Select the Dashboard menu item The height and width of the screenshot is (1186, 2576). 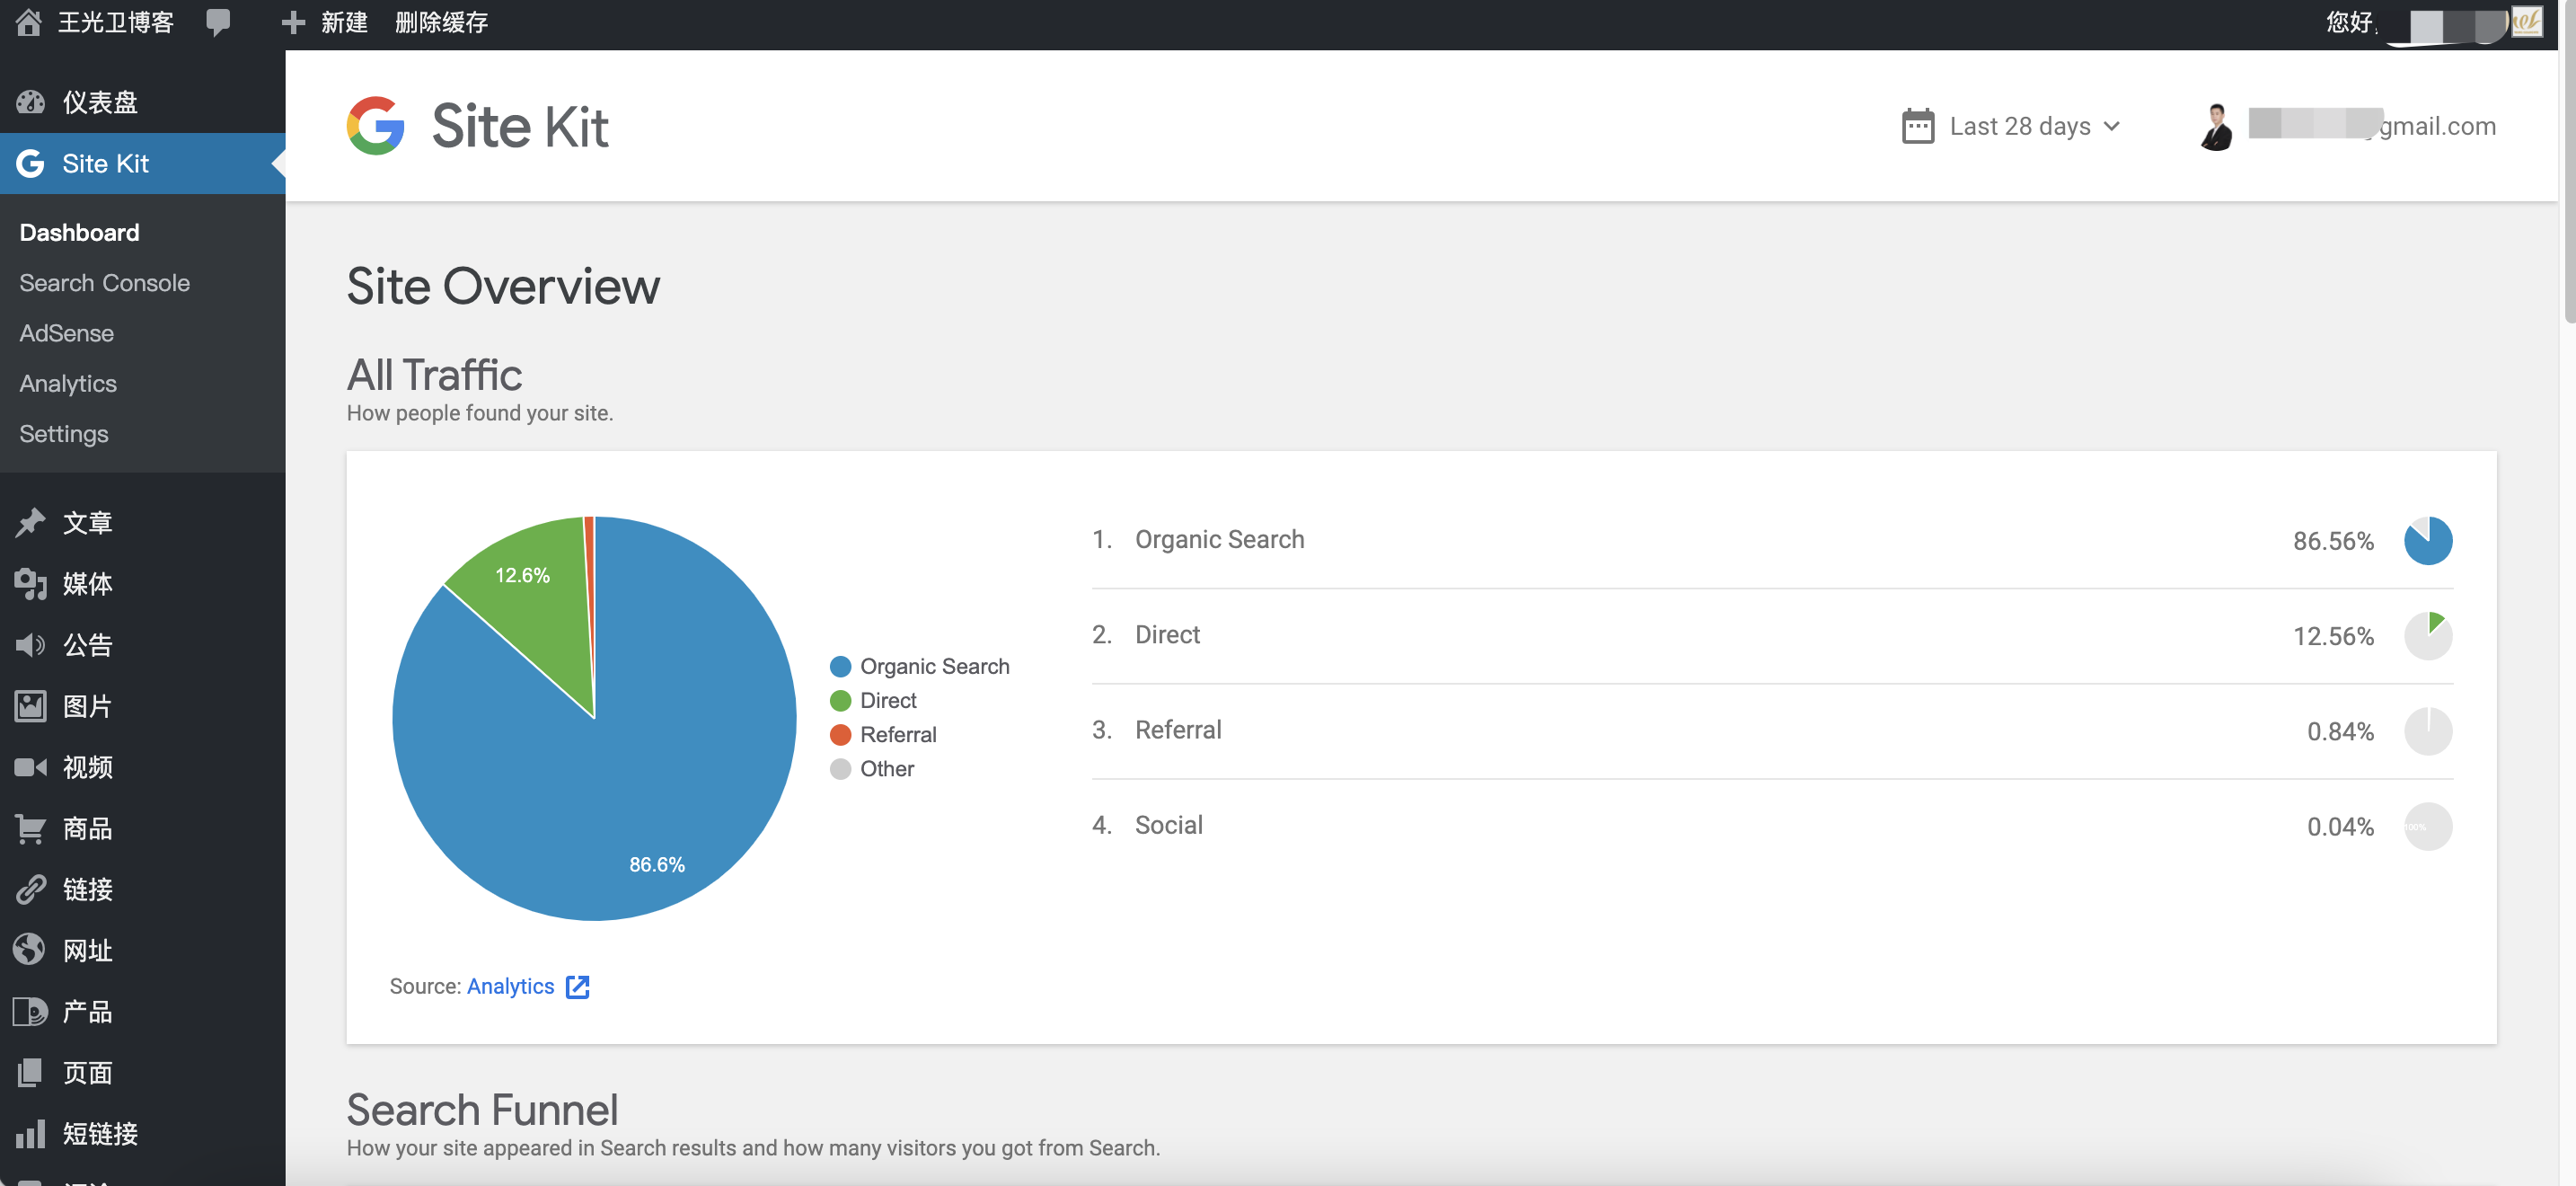tap(79, 232)
